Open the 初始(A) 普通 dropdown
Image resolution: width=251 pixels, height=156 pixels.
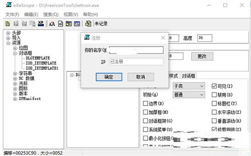[189, 95]
